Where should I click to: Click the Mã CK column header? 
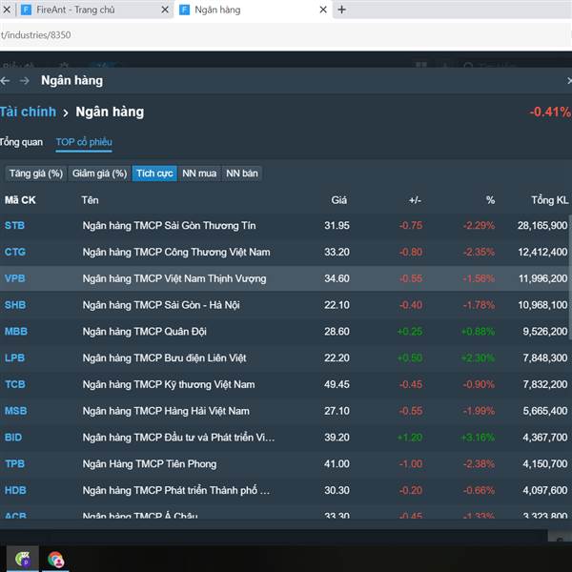20,200
